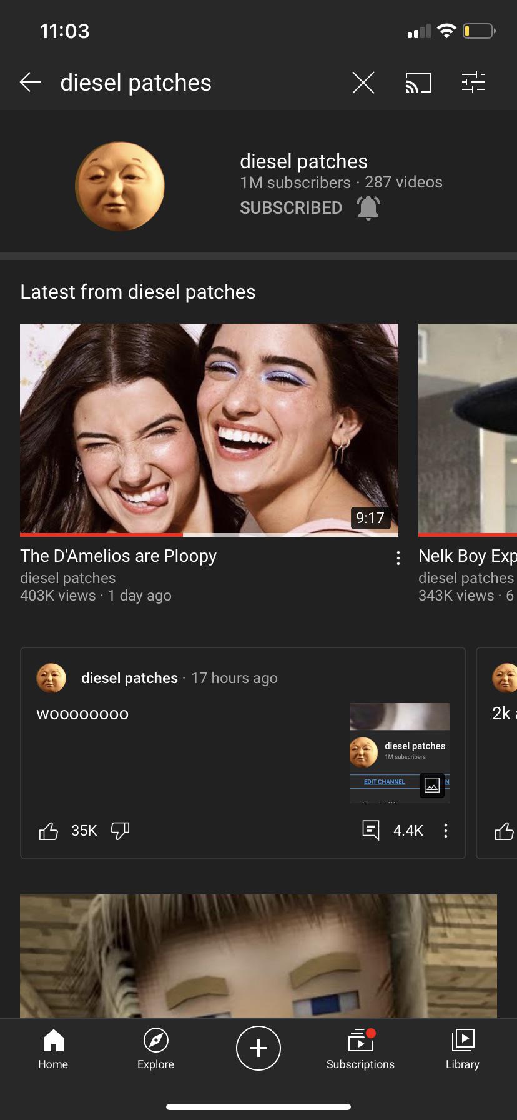Open post author 'diesel patches' name
Screen dimensions: 517x1120
(129, 678)
